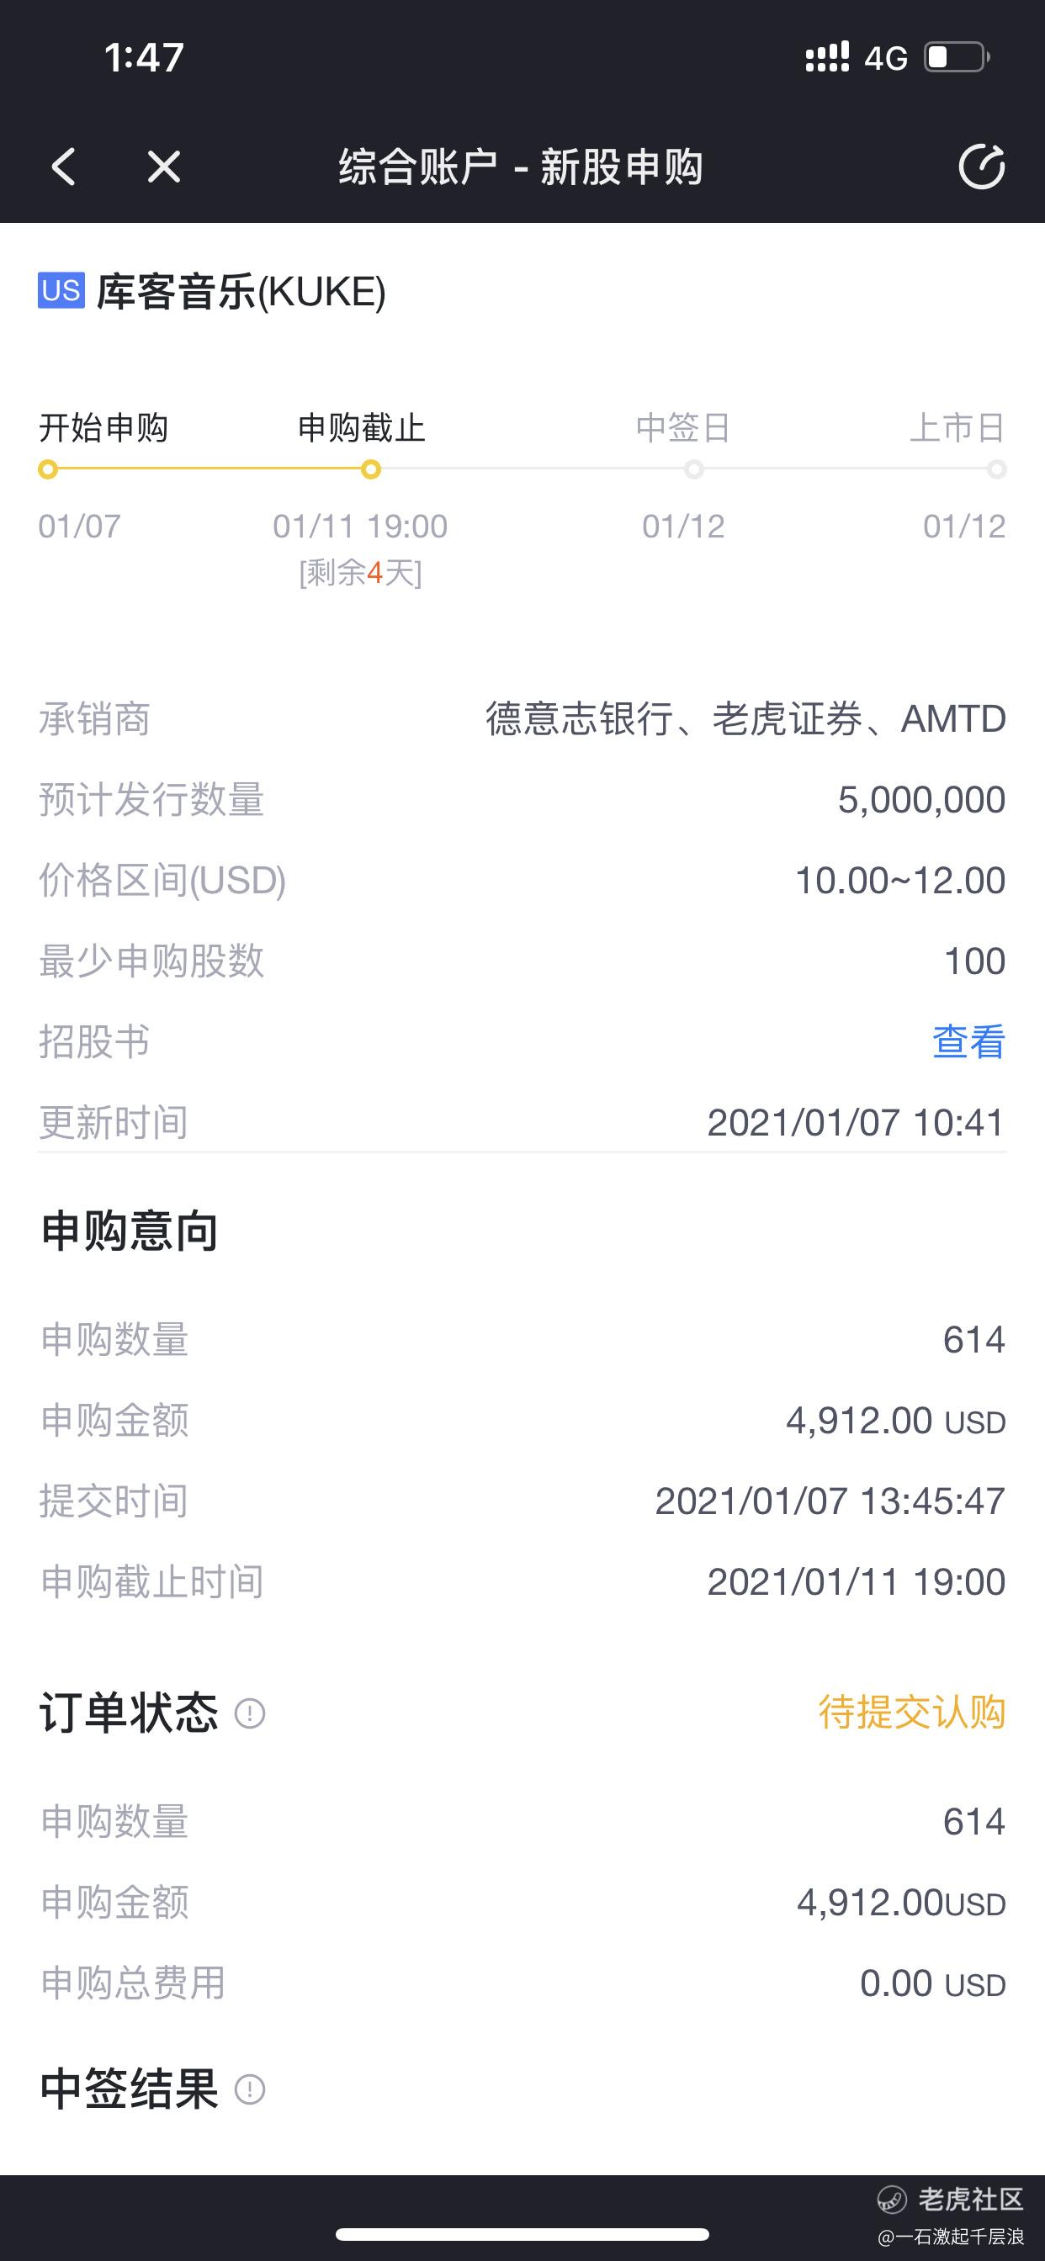The image size is (1045, 2261).
Task: Tap the refresh icon in the header
Action: (x=981, y=166)
